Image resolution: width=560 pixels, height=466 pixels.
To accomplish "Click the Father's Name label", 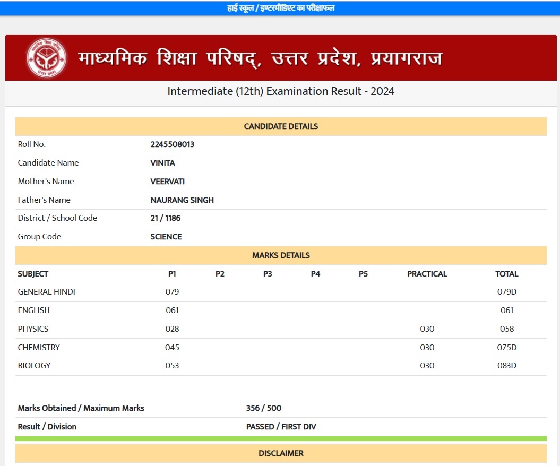I will coord(44,200).
